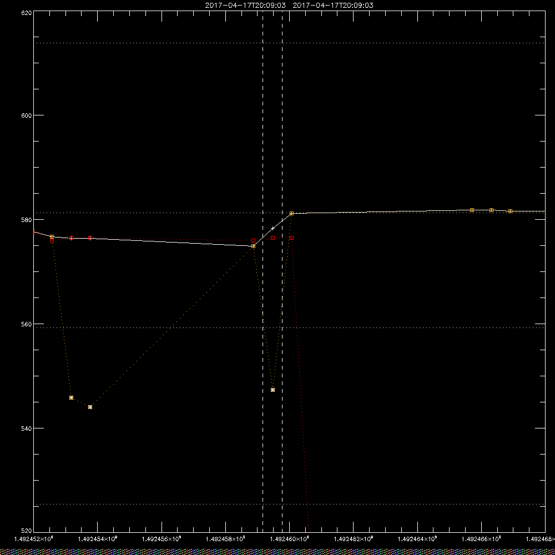
Task: Click the 620 y-axis label
Action: tap(27, 12)
